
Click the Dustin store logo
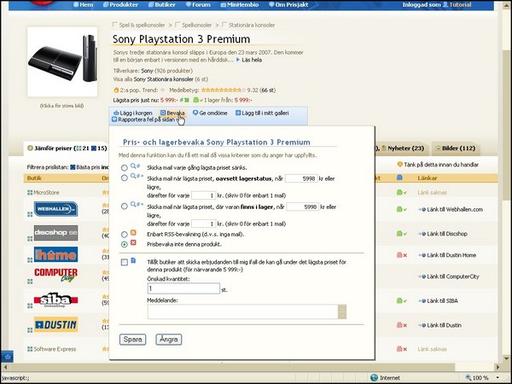click(55, 324)
